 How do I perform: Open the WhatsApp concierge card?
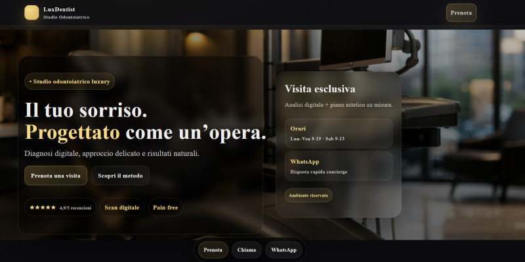pos(339,166)
